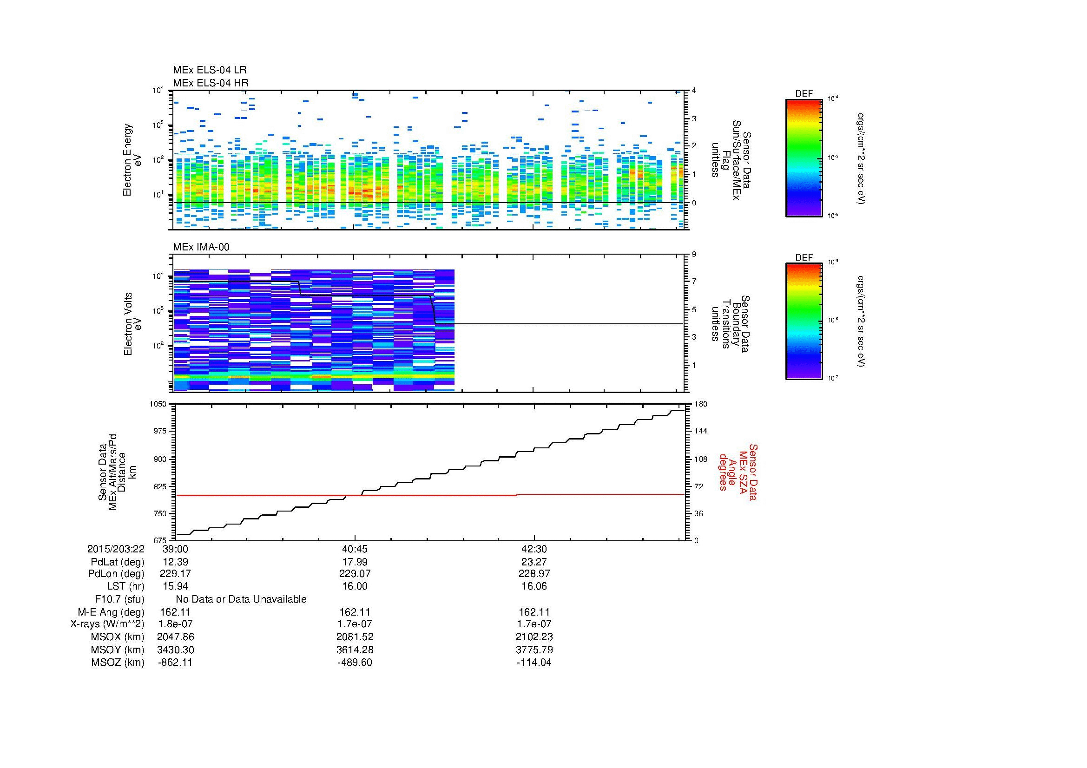The width and height of the screenshot is (1087, 768).
Task: Click MSOZ value -489.60
Action: pos(355,663)
